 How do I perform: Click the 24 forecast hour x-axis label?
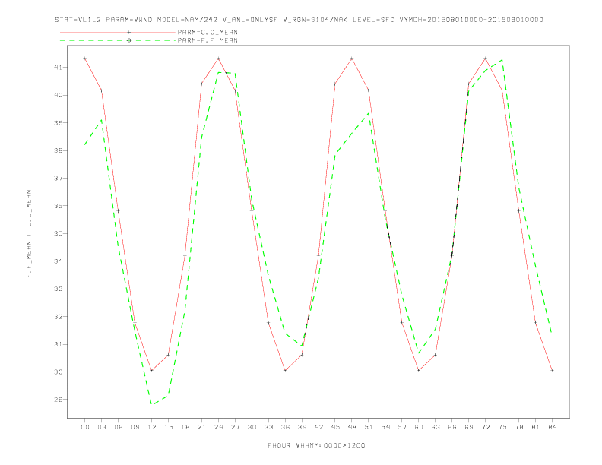point(218,427)
